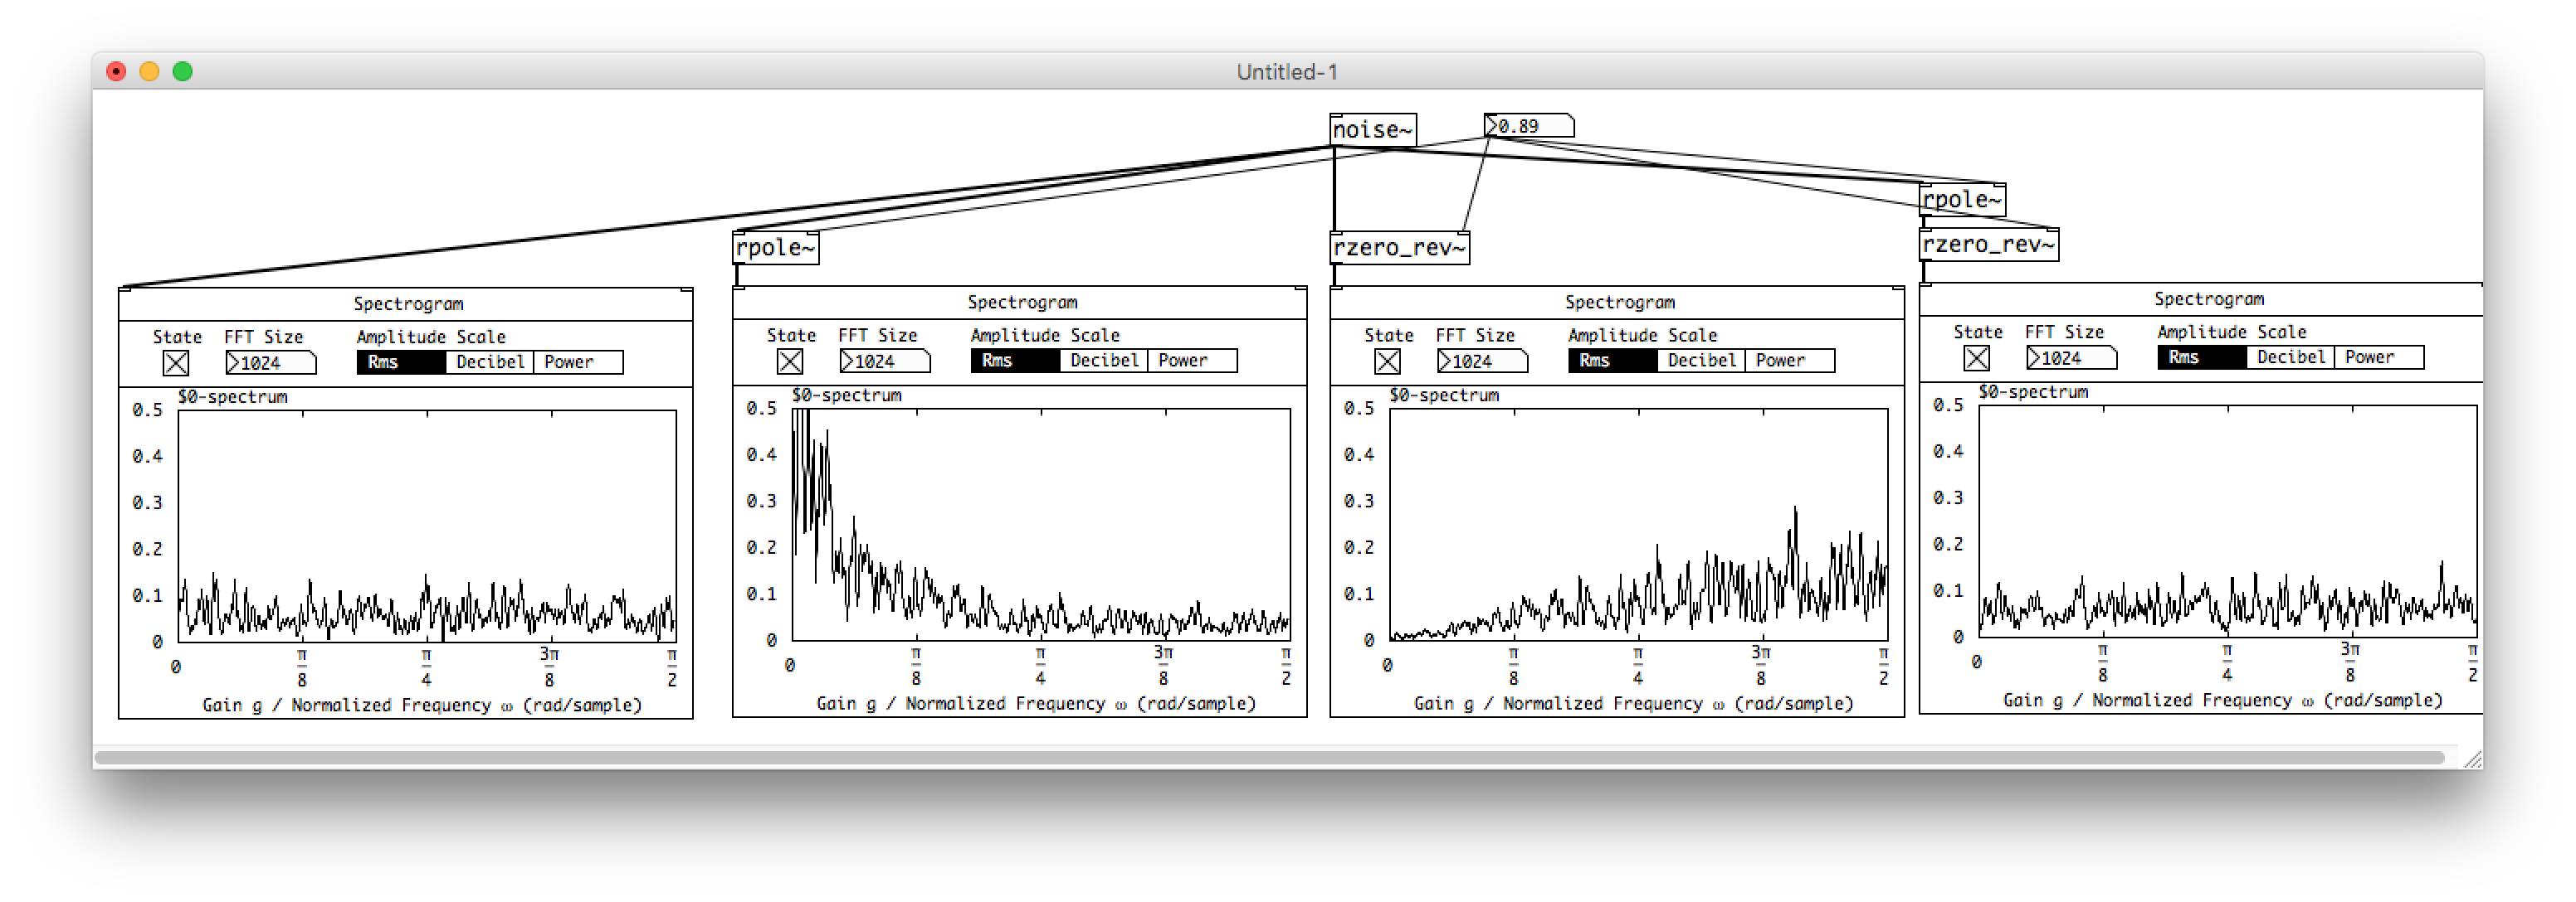
Task: Click the horizontal scrollbar at window bottom
Action: click(1269, 758)
